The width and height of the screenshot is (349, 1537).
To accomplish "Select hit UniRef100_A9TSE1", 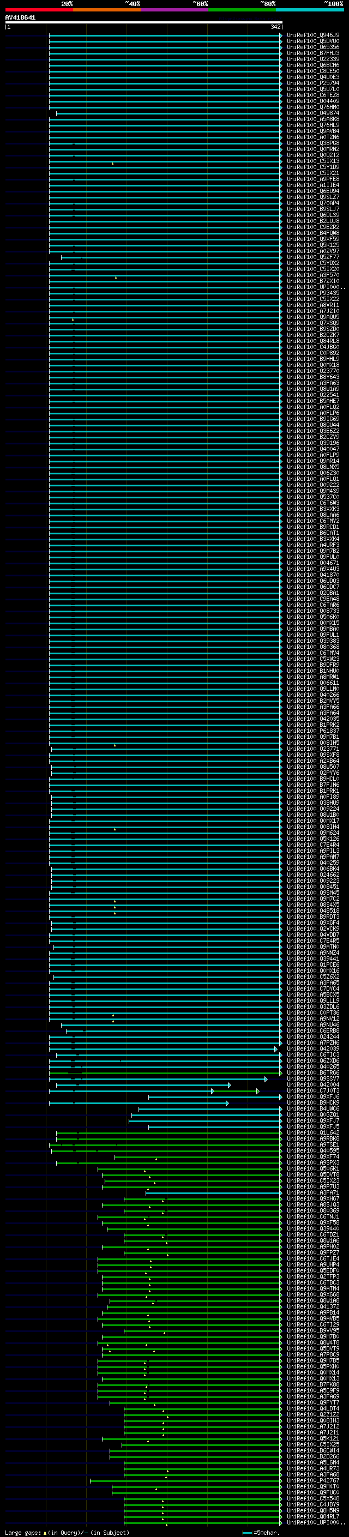I will click(313, 1144).
